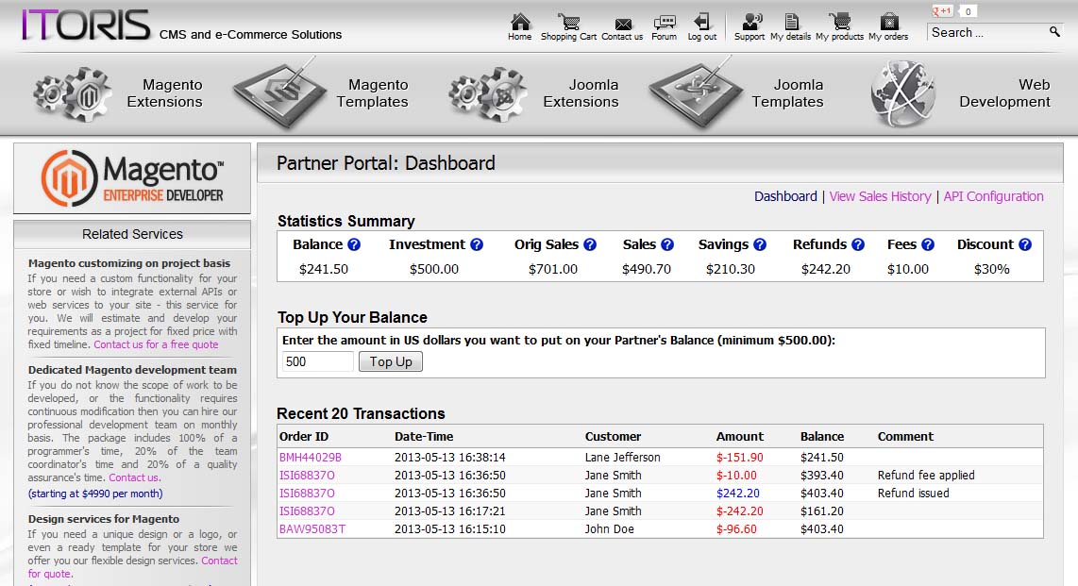Open API Configuration link
1078x586 pixels.
tap(993, 196)
